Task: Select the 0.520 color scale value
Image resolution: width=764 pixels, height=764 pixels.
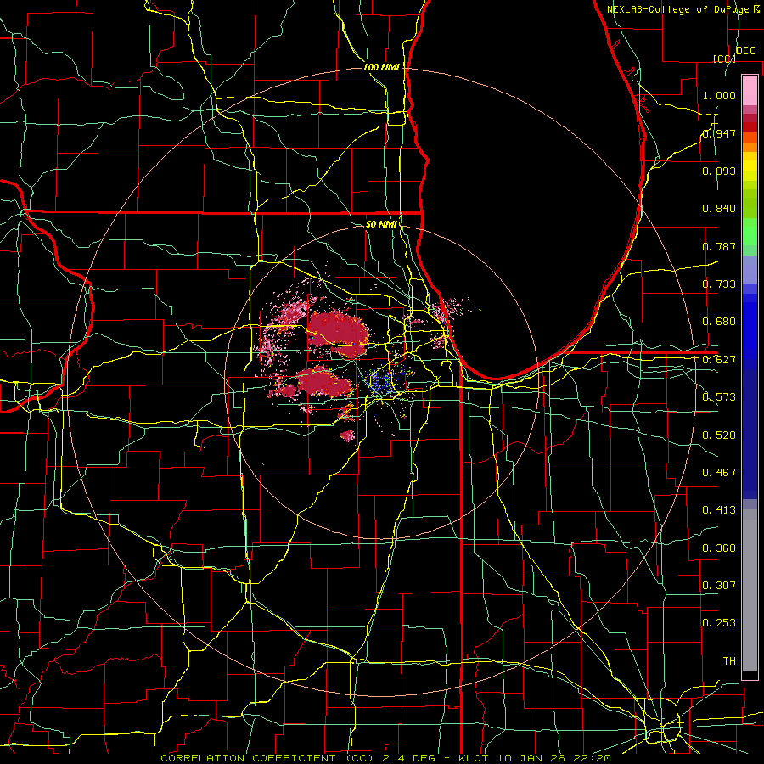Action: [x=719, y=435]
